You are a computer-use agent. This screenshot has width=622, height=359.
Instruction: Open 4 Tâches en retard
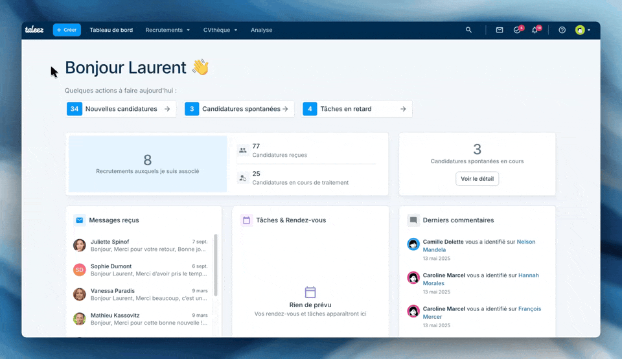tap(356, 109)
